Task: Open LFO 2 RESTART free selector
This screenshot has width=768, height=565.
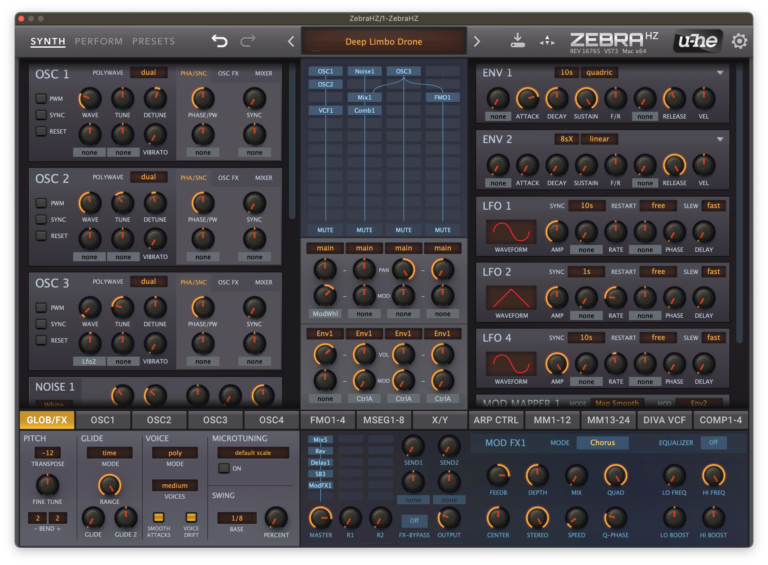Action: tap(658, 271)
